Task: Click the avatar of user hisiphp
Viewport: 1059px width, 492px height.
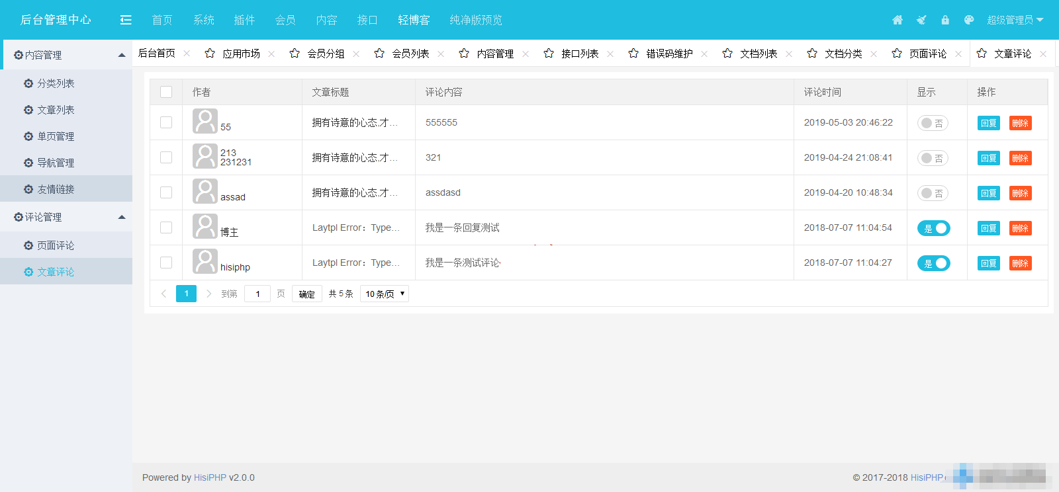Action: 205,261
